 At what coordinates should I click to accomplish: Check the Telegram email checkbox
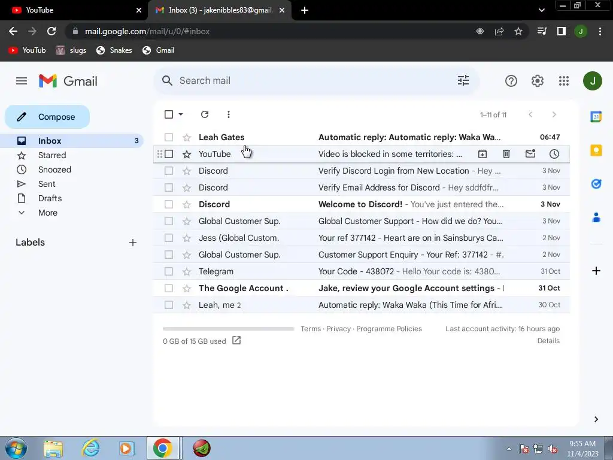click(168, 271)
